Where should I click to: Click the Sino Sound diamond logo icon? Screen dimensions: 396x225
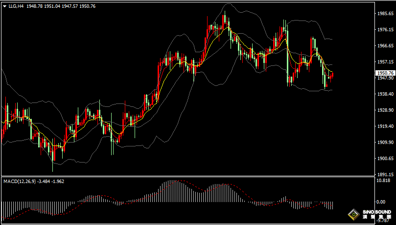353,214
